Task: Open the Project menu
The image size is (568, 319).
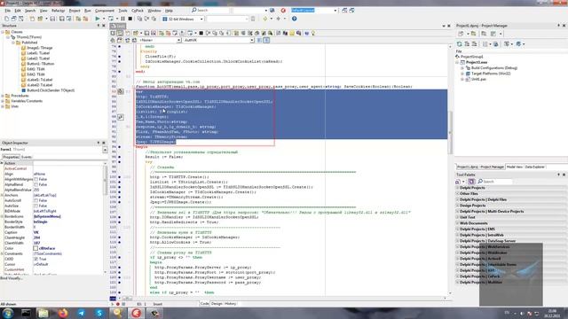Action: point(75,11)
